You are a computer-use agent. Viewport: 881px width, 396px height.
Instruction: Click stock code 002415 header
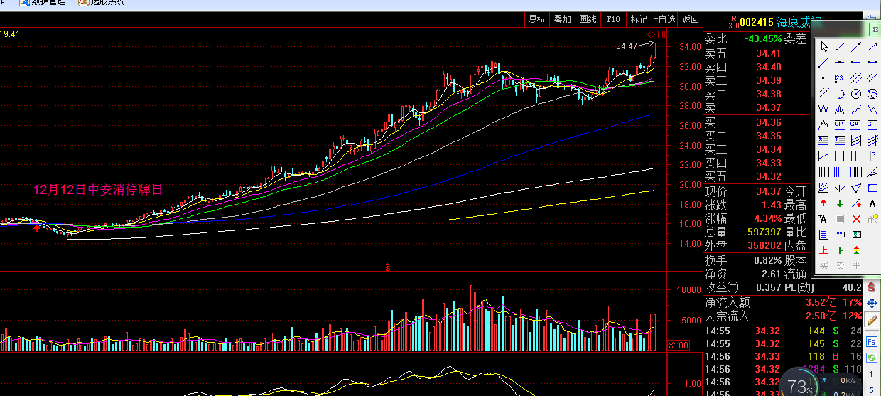coord(756,22)
